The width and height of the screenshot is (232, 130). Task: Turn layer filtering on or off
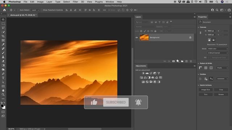171,22
